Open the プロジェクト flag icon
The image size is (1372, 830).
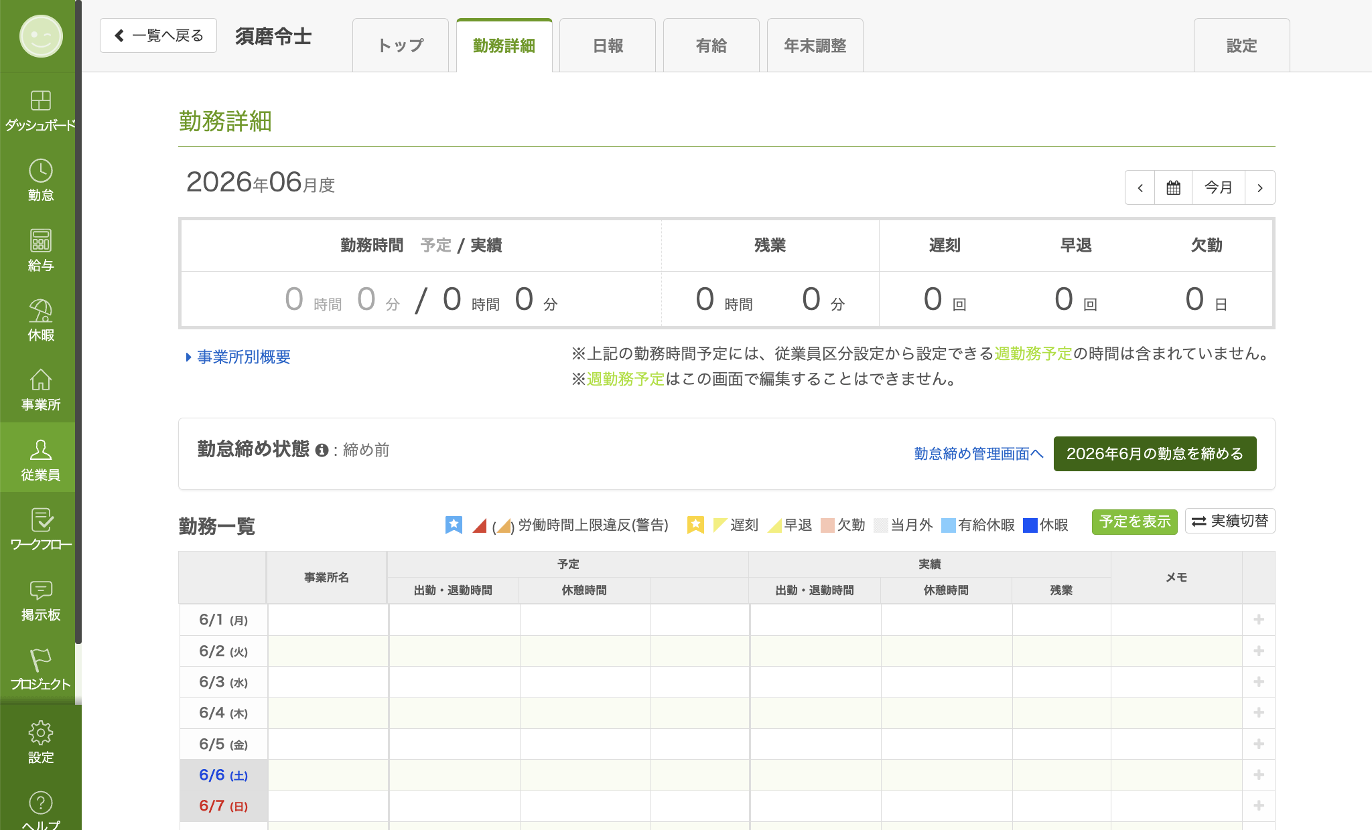click(x=40, y=659)
